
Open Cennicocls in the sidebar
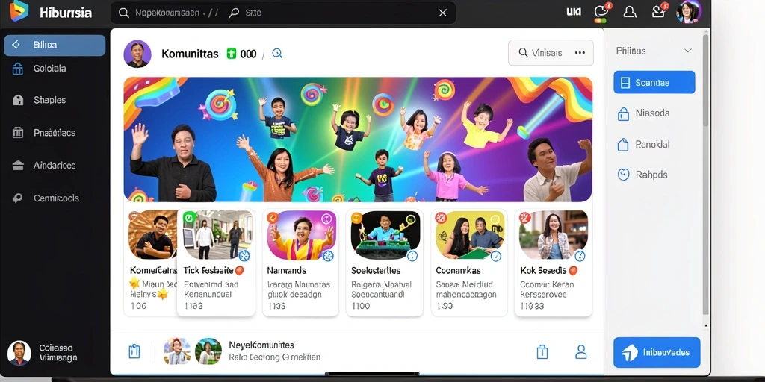[55, 198]
